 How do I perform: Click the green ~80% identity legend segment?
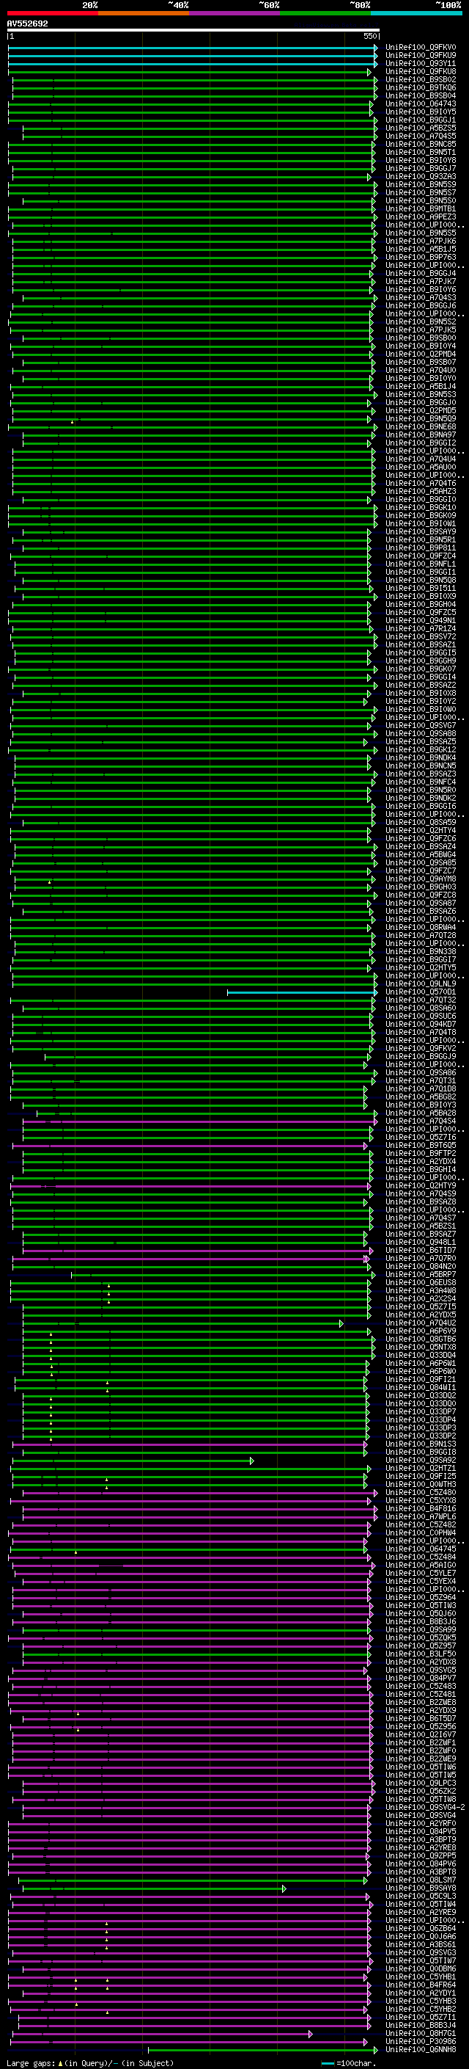[325, 13]
